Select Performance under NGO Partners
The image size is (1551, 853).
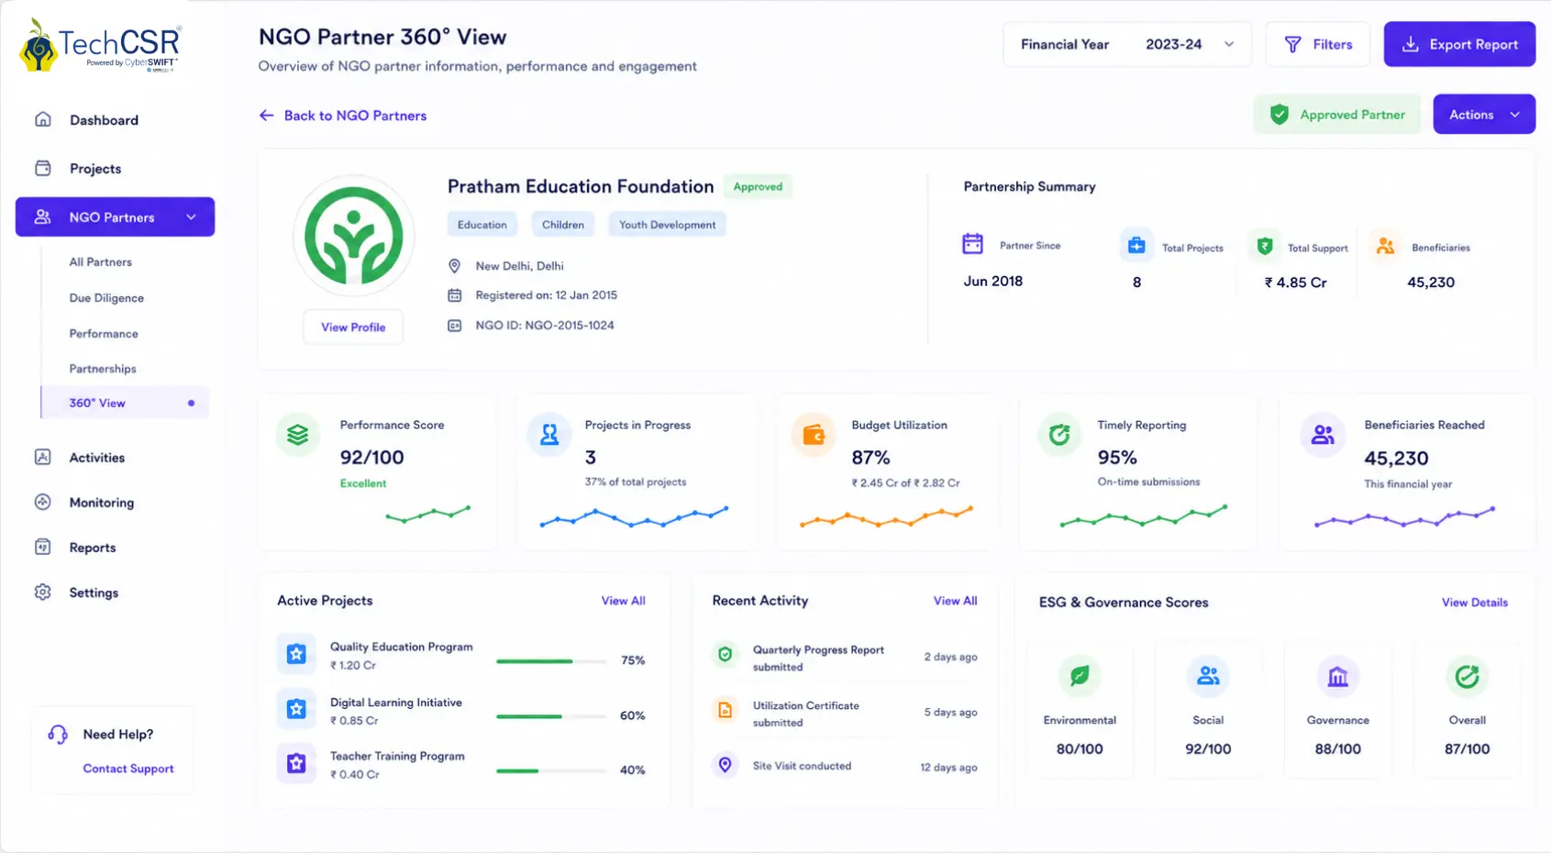pos(104,334)
